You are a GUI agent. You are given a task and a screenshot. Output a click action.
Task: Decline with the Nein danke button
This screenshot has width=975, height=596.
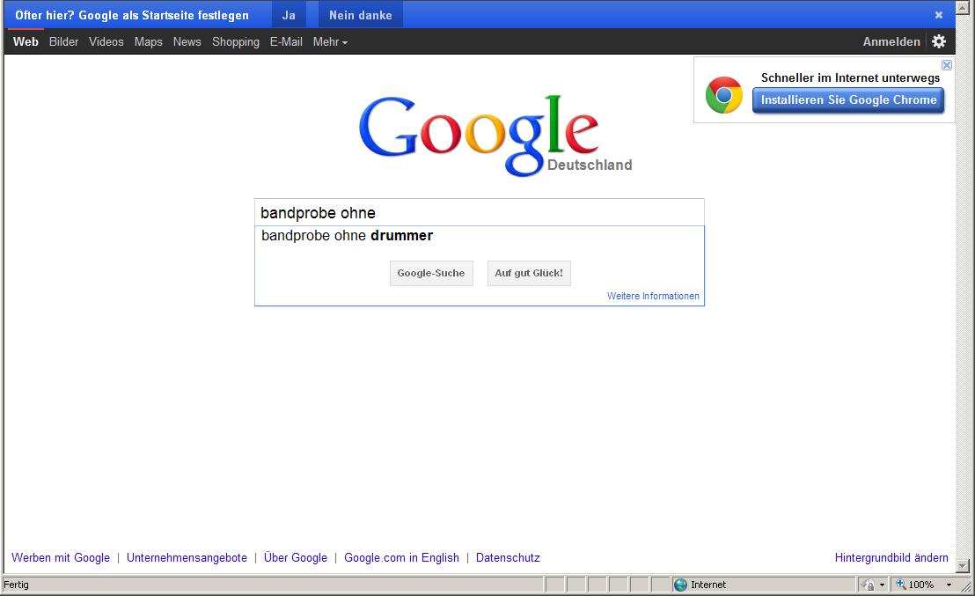[361, 15]
